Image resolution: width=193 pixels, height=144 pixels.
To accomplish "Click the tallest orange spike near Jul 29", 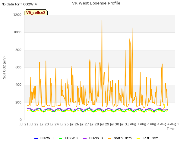I will (102, 20).
